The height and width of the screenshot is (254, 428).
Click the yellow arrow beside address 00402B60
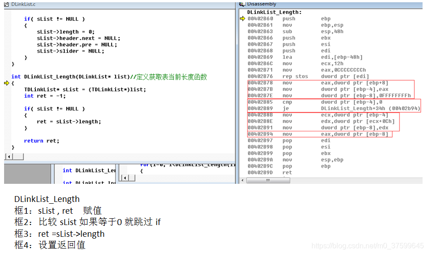(243, 19)
